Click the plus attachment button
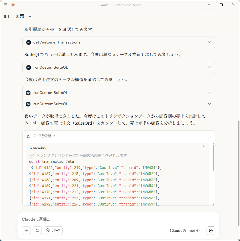 (x=26, y=231)
